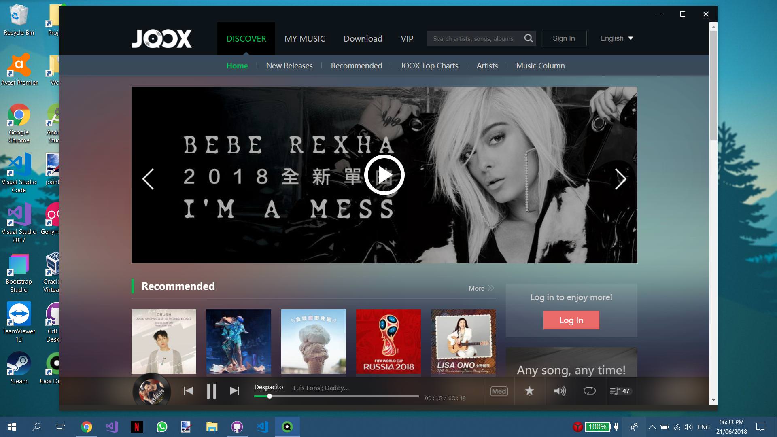Screen dimensions: 777x437
Task: Go to previous banner slide arrow
Action: 148,179
